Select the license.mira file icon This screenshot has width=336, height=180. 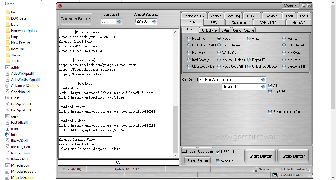click(x=8, y=153)
